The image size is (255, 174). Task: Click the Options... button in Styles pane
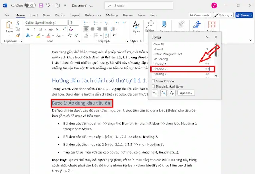click(x=186, y=93)
